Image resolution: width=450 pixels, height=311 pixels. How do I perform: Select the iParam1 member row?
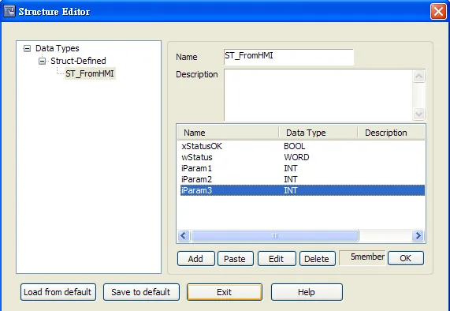point(303,168)
